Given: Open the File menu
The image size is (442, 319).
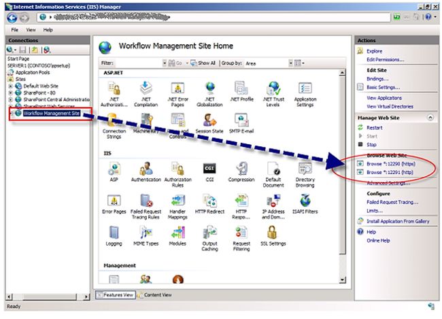Looking at the screenshot, I should [x=15, y=30].
